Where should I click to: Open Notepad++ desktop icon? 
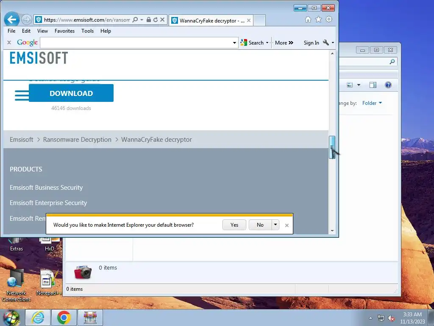point(49,282)
